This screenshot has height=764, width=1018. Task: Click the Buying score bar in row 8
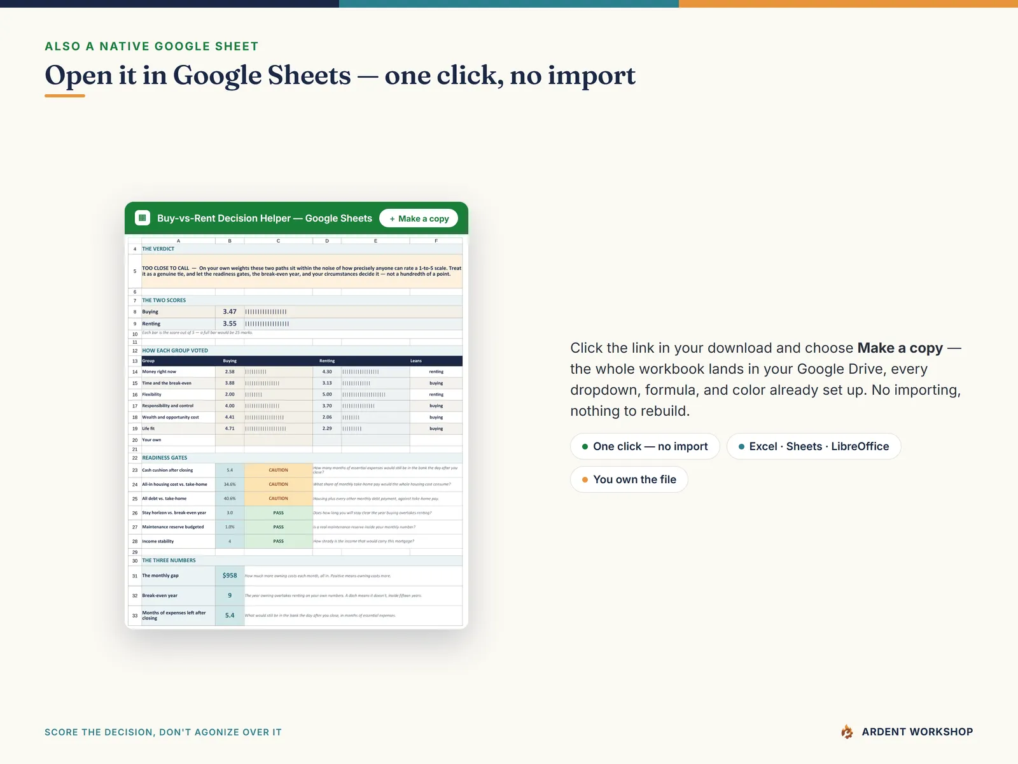[266, 312]
